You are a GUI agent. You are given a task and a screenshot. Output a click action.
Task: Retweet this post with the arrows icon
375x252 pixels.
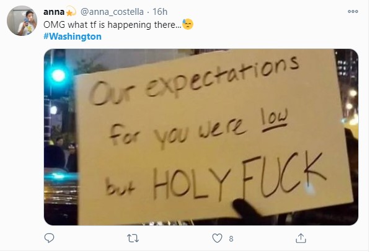(x=133, y=238)
